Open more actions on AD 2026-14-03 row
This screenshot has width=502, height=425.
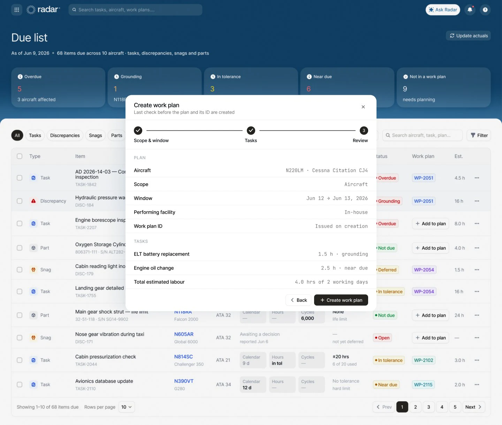(477, 178)
